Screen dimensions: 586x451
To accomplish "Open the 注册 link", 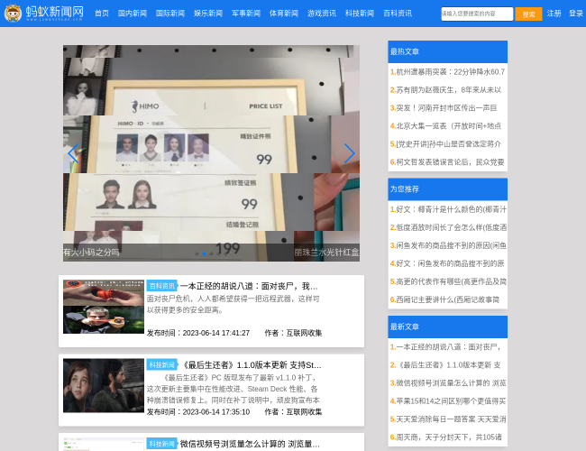I will tap(554, 14).
